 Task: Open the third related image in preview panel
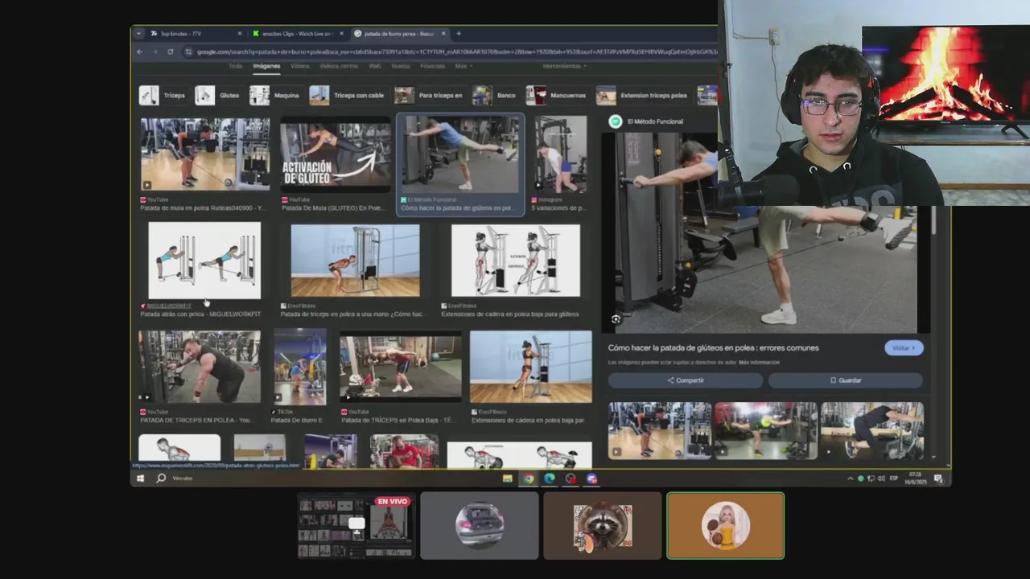(x=872, y=431)
